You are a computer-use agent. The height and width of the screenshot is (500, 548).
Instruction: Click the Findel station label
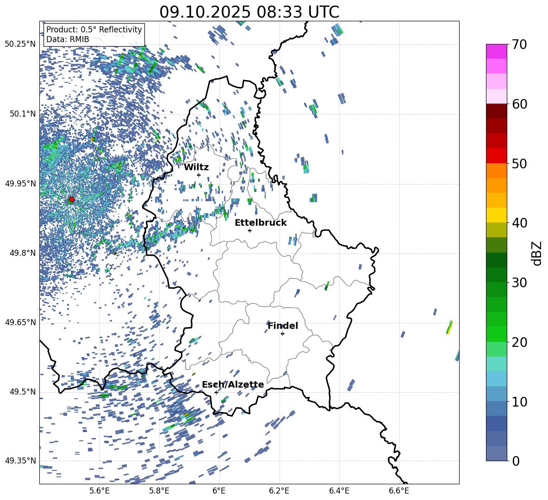click(x=283, y=326)
